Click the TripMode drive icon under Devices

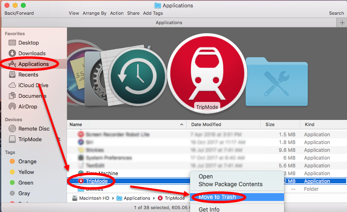click(x=12, y=139)
